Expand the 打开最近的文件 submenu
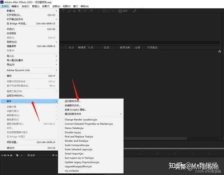Image resolution: width=224 pixels, height=175 pixels. point(30,19)
